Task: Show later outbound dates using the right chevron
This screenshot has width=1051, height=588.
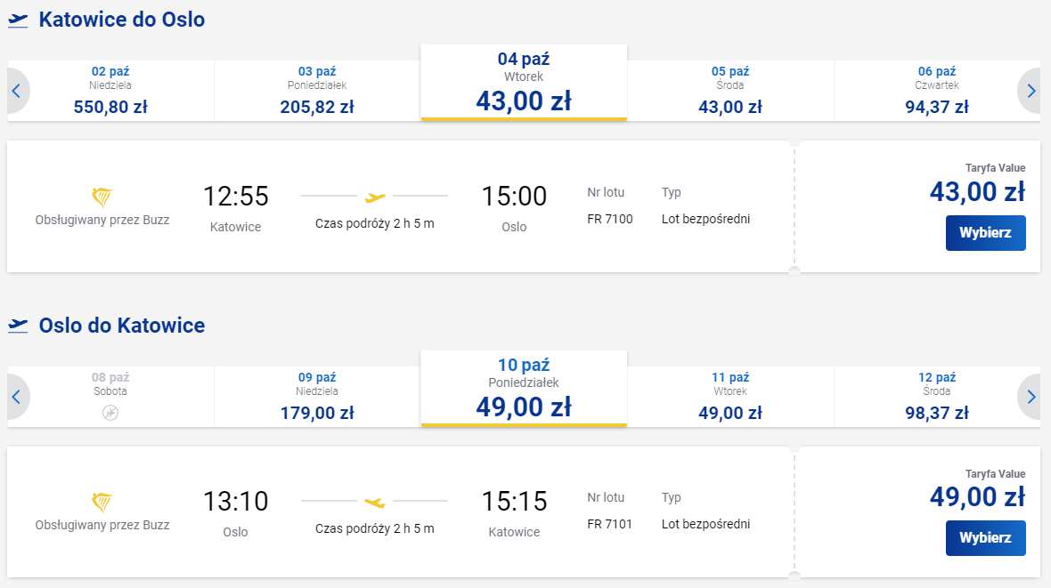Action: [1031, 90]
